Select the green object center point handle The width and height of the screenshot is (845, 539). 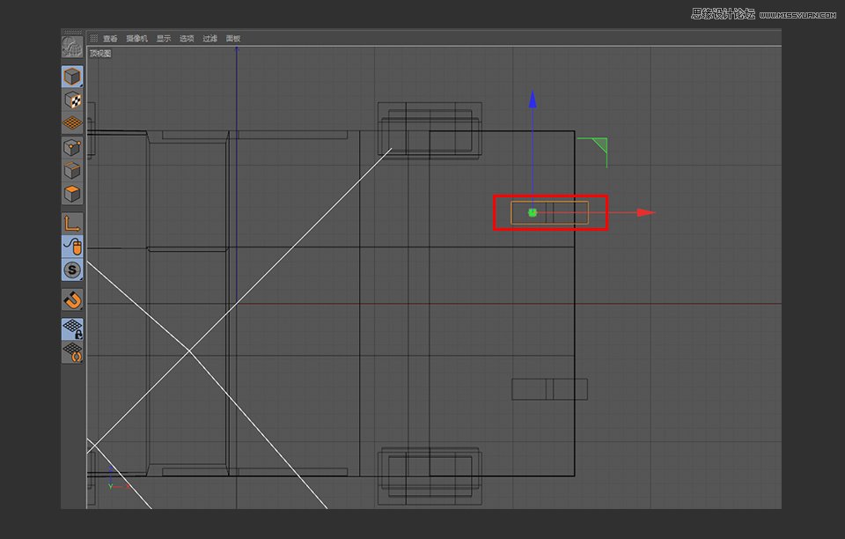pos(532,212)
